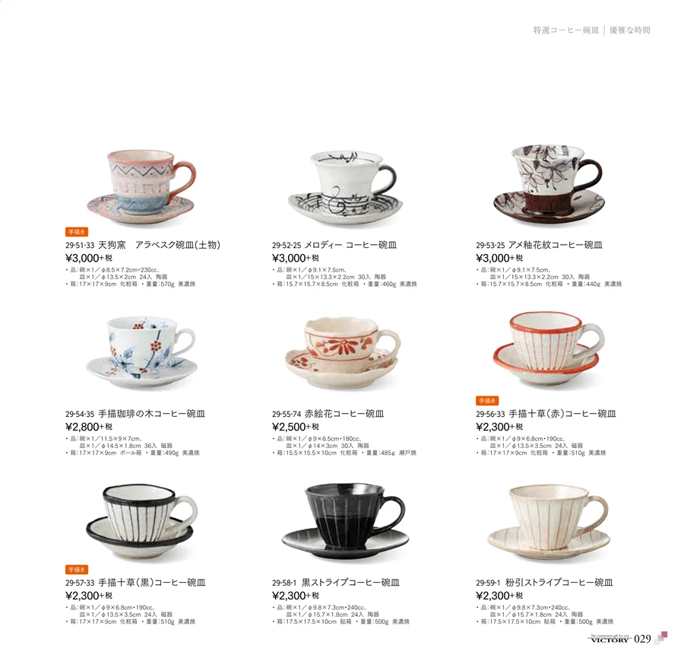684x661 pixels.
Task: Click page number 029
Action: tap(642, 639)
